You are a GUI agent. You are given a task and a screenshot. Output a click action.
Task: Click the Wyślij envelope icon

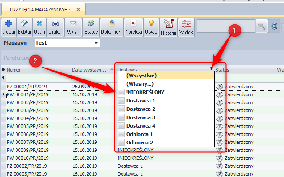(x=73, y=24)
